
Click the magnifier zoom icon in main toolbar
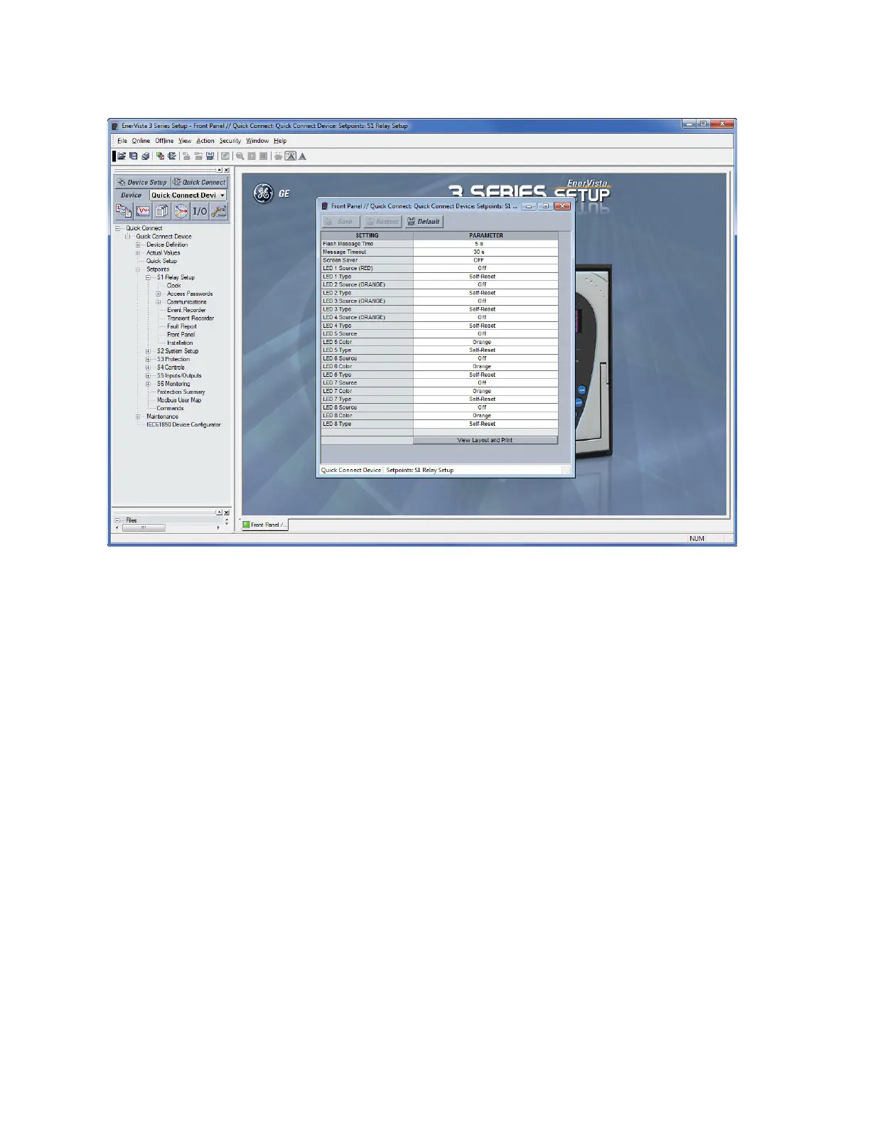point(240,156)
